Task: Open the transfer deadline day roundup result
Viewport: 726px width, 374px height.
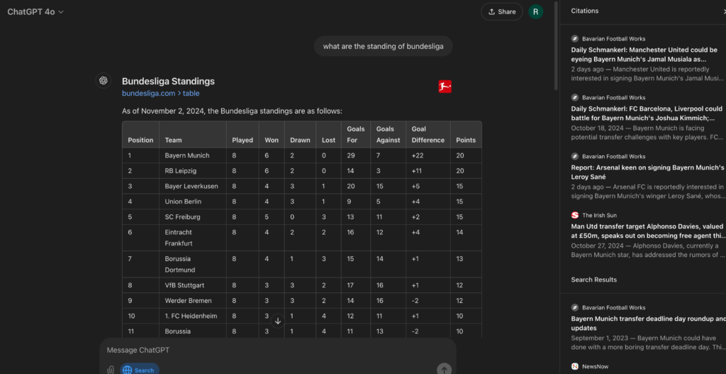Action: (647, 324)
